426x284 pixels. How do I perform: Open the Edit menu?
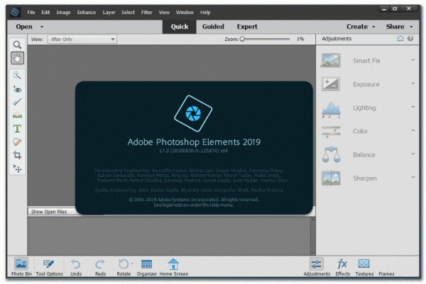[x=45, y=13]
